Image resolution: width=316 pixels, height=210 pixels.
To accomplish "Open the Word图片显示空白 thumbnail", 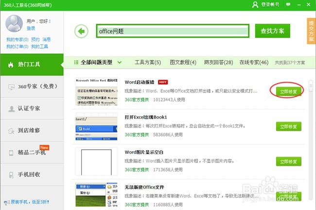I will coord(96,161).
